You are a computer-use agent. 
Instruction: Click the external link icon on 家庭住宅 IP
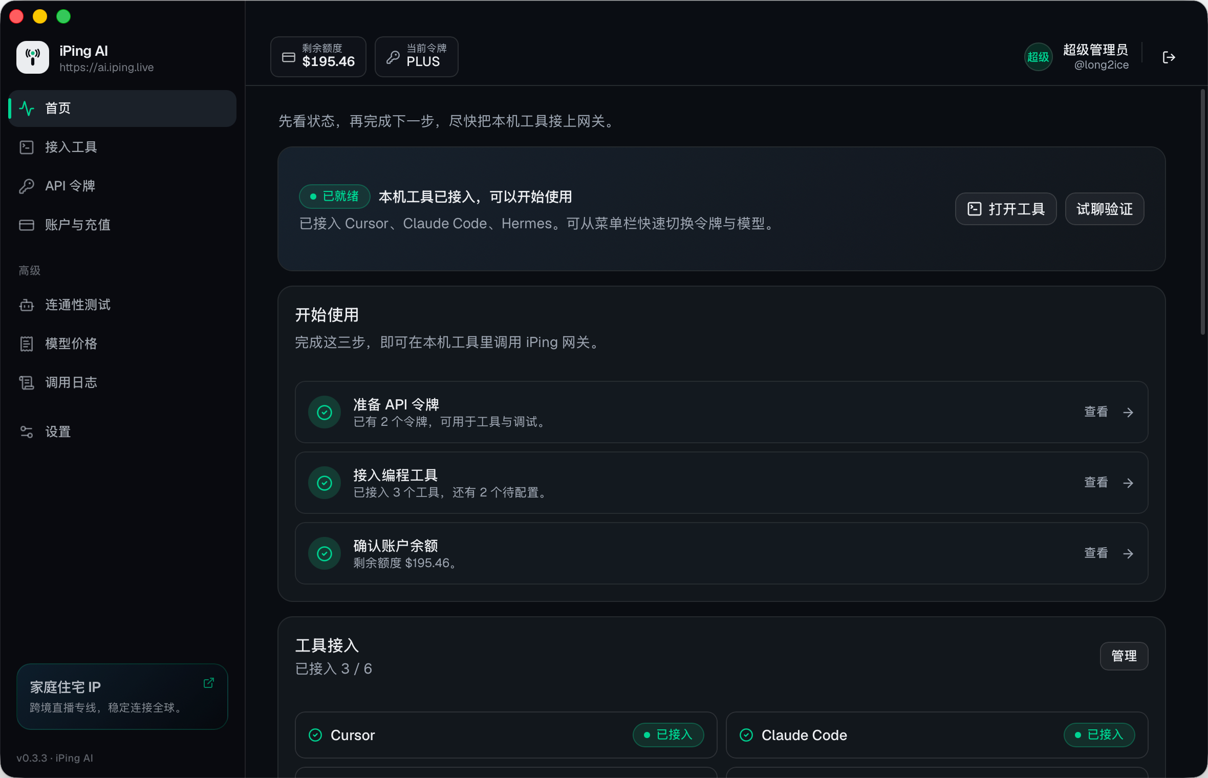coord(209,683)
